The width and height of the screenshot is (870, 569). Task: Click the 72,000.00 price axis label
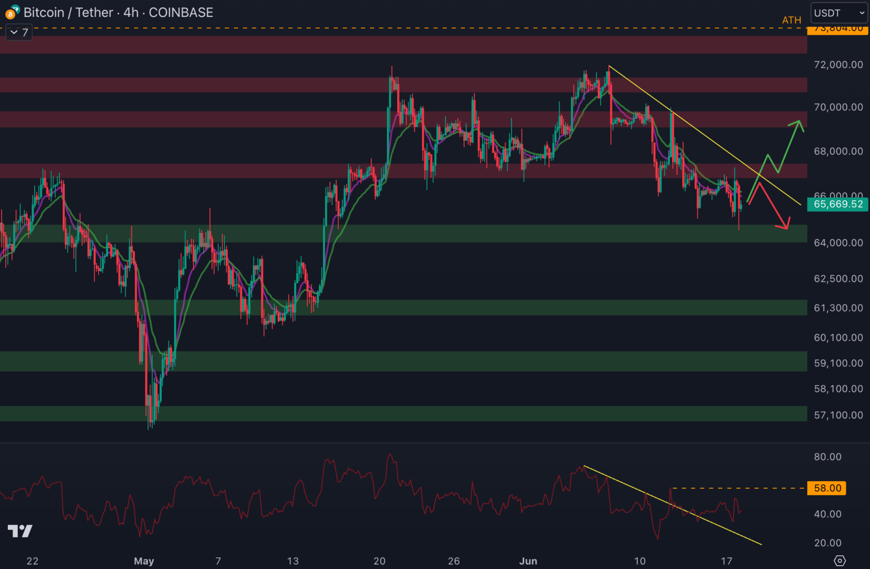coord(838,65)
